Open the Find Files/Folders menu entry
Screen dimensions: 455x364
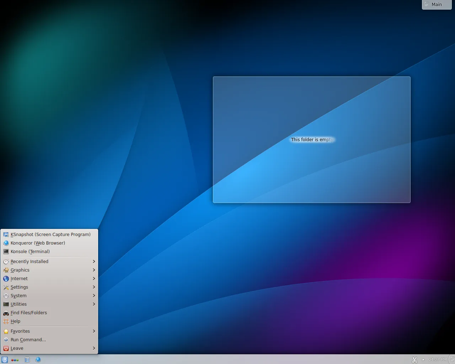[x=28, y=312]
